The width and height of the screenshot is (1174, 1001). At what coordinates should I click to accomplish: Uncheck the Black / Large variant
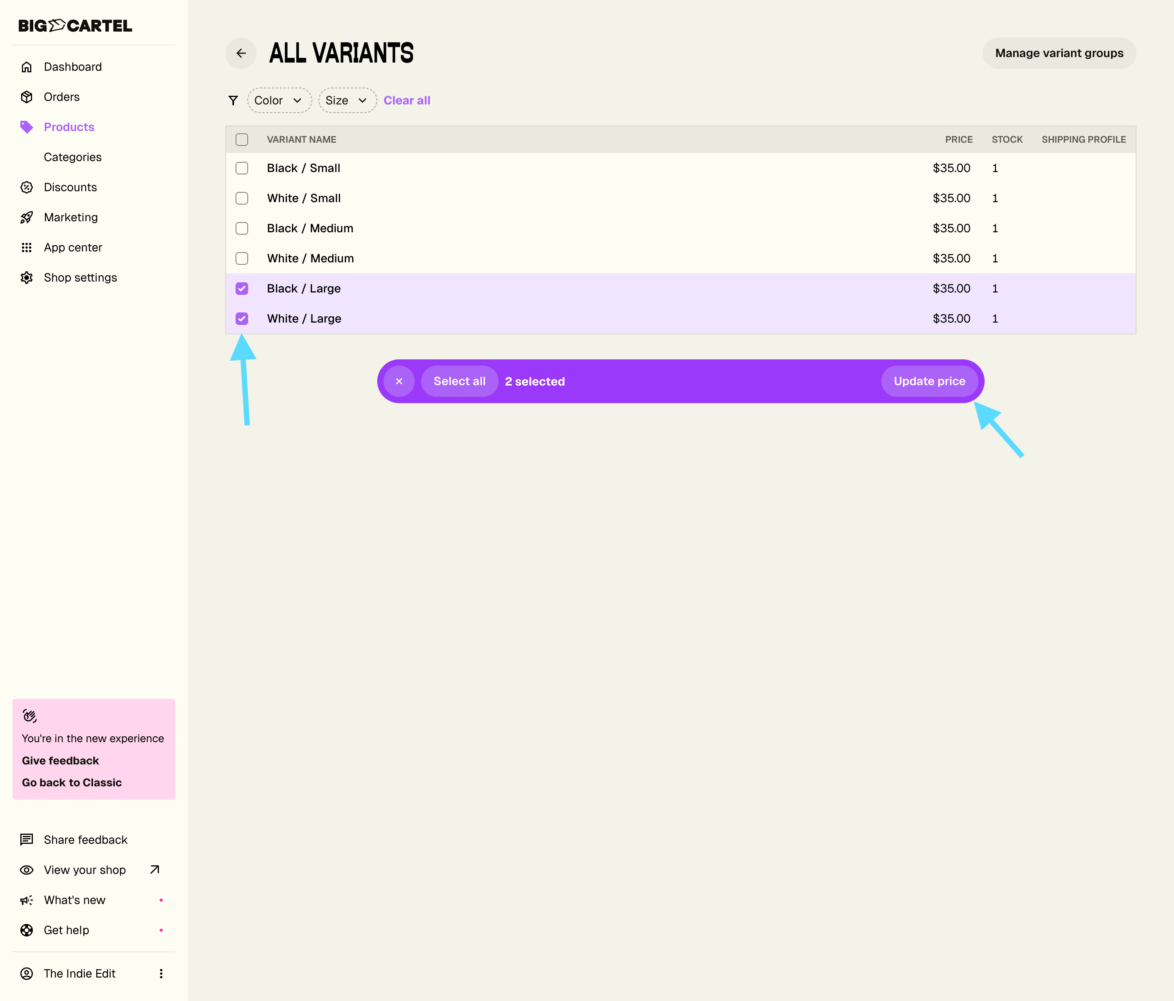coord(242,289)
